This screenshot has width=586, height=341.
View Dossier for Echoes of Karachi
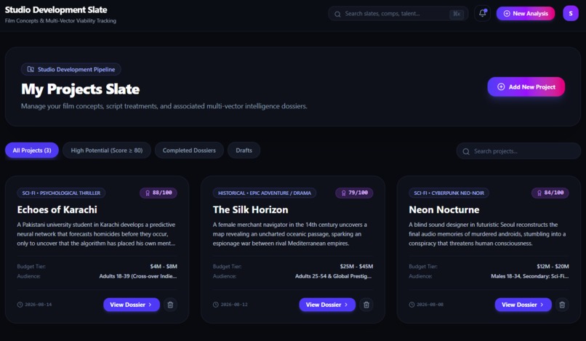tap(132, 305)
